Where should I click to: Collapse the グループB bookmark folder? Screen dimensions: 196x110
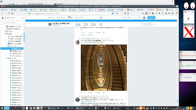7,58
